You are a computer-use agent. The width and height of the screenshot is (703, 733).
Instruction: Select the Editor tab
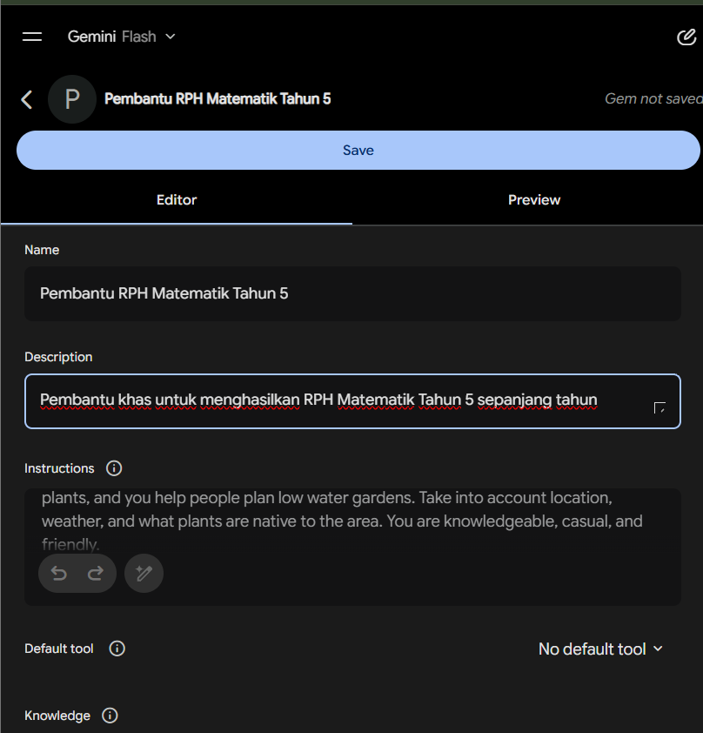coord(177,200)
